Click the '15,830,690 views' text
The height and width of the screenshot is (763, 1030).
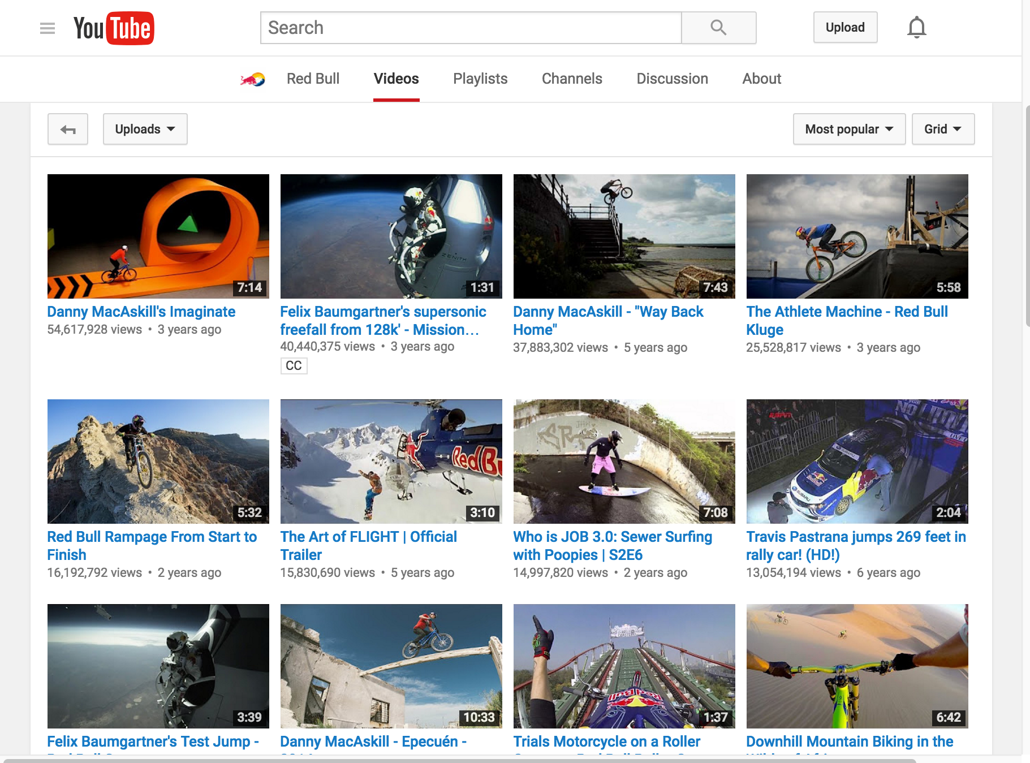327,572
